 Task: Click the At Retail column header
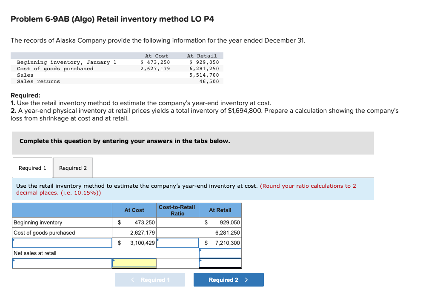tap(220, 210)
